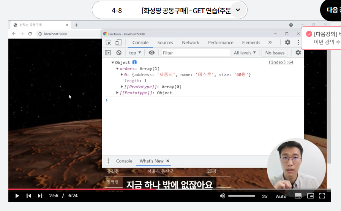Clear the console icon
Image resolution: width=341 pixels, height=211 pixels.
coord(119,53)
